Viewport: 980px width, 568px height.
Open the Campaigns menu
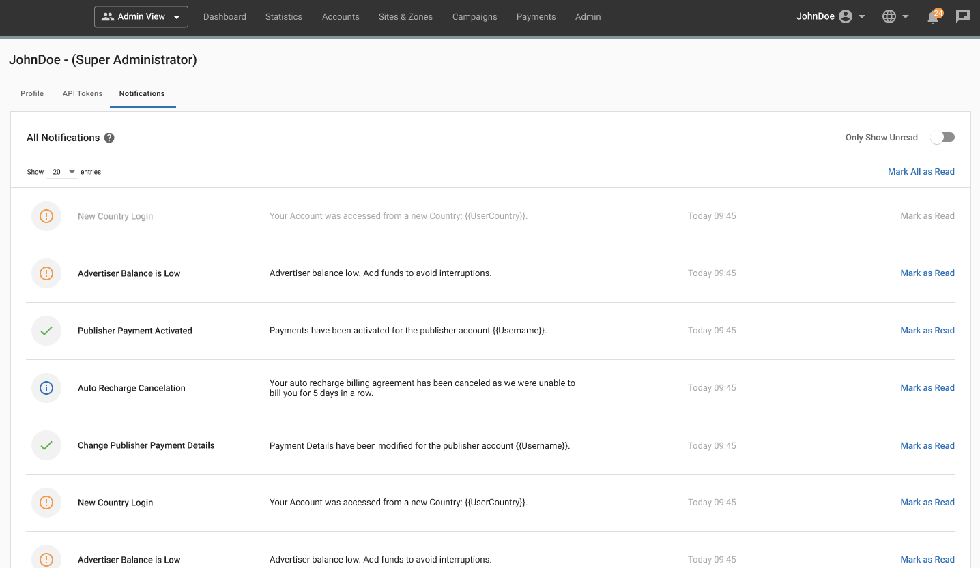coord(474,16)
